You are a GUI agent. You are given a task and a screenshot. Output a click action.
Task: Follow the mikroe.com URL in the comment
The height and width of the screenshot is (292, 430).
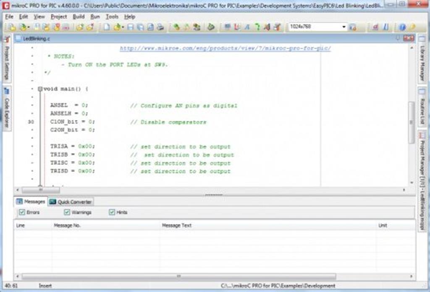225,48
